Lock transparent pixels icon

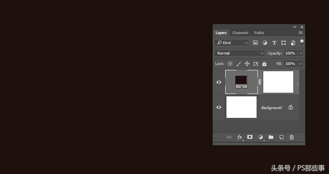pyautogui.click(x=230, y=64)
